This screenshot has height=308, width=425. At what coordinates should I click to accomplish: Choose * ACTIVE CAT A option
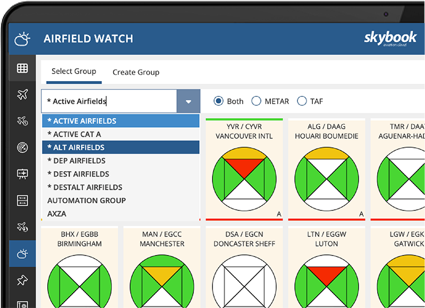121,134
